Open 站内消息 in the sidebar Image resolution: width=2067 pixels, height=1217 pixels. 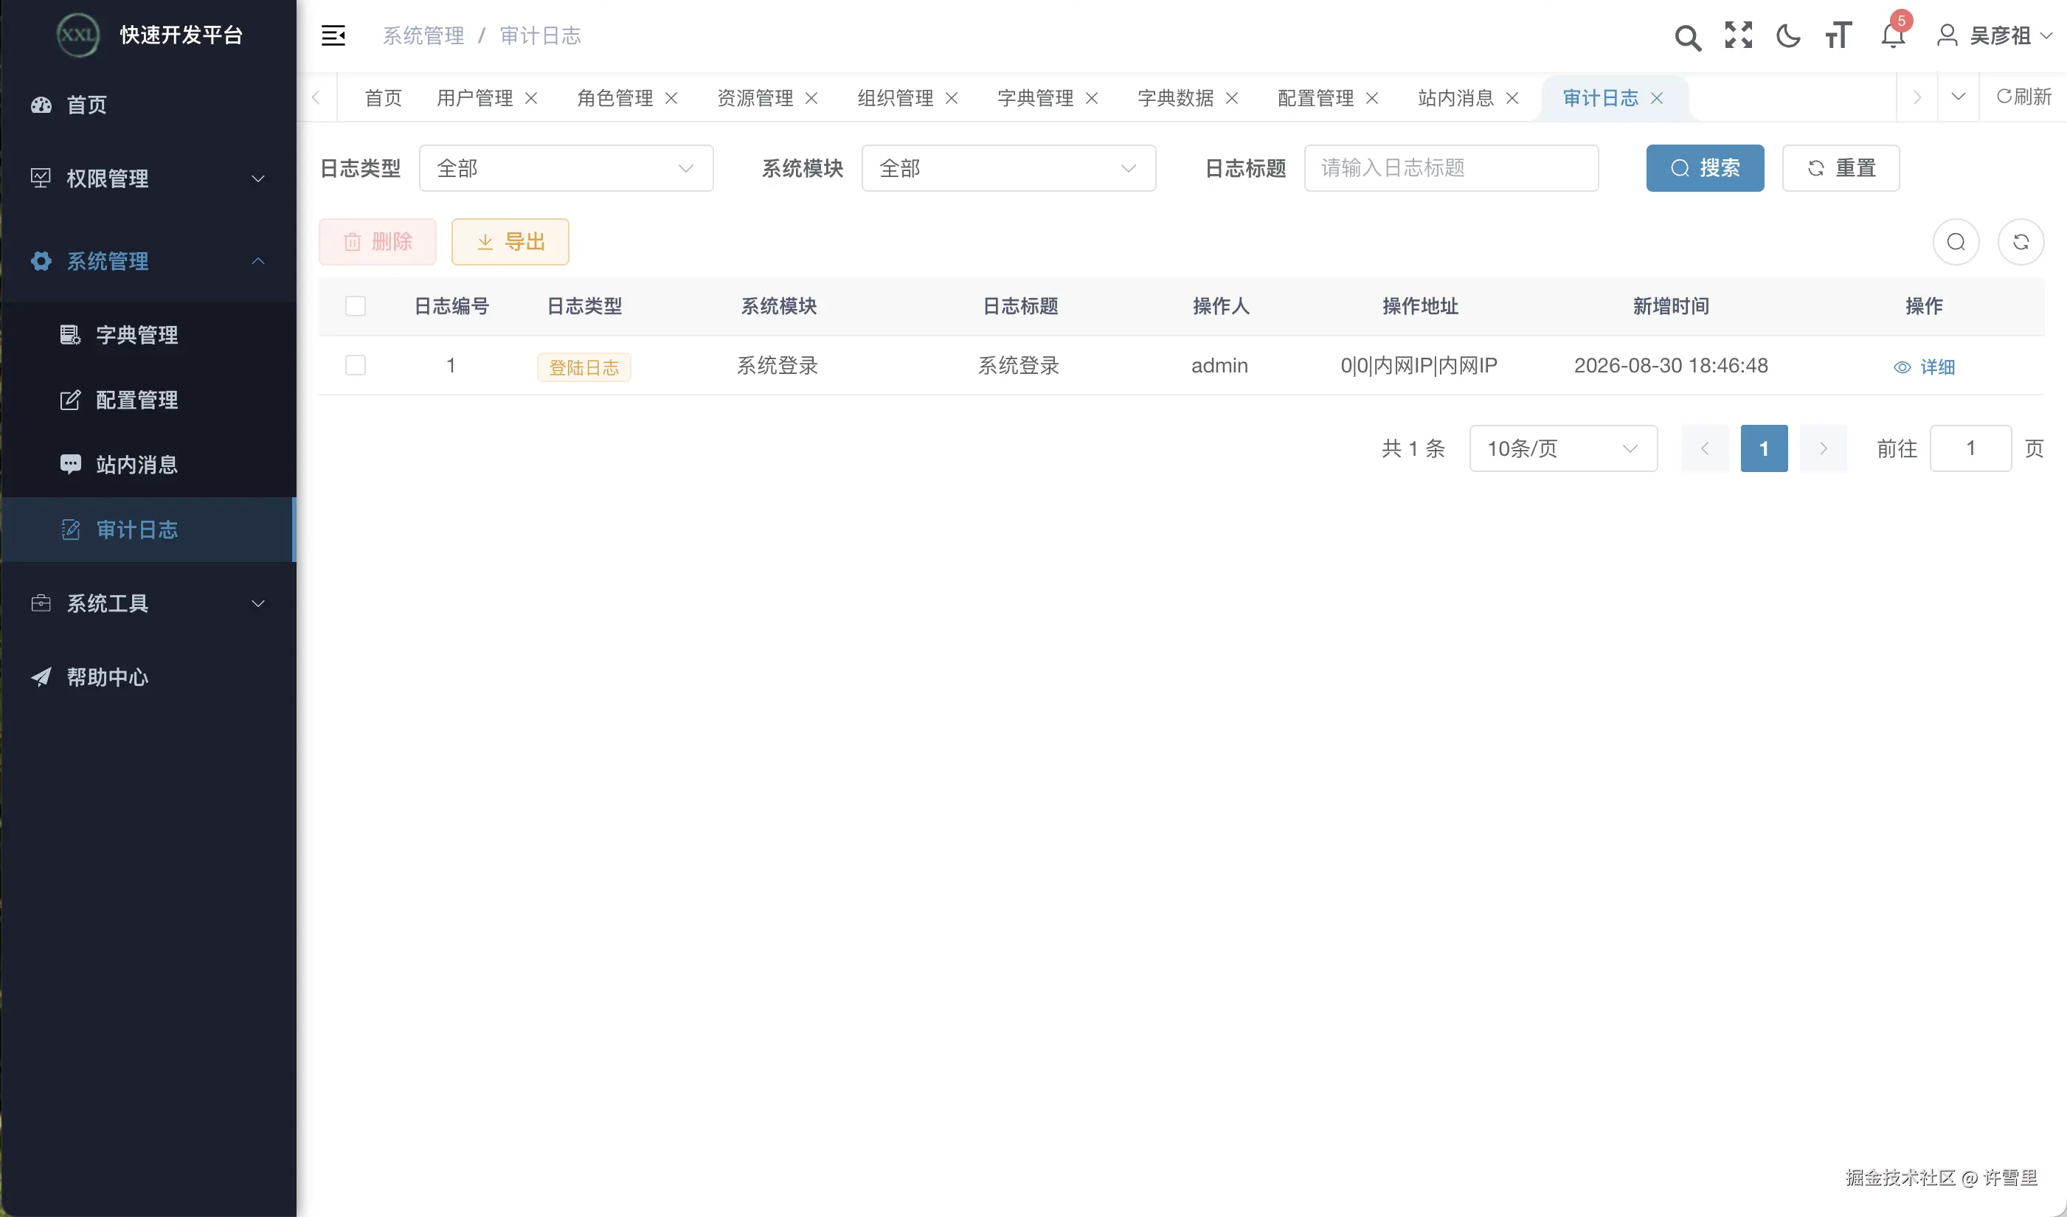click(x=148, y=465)
